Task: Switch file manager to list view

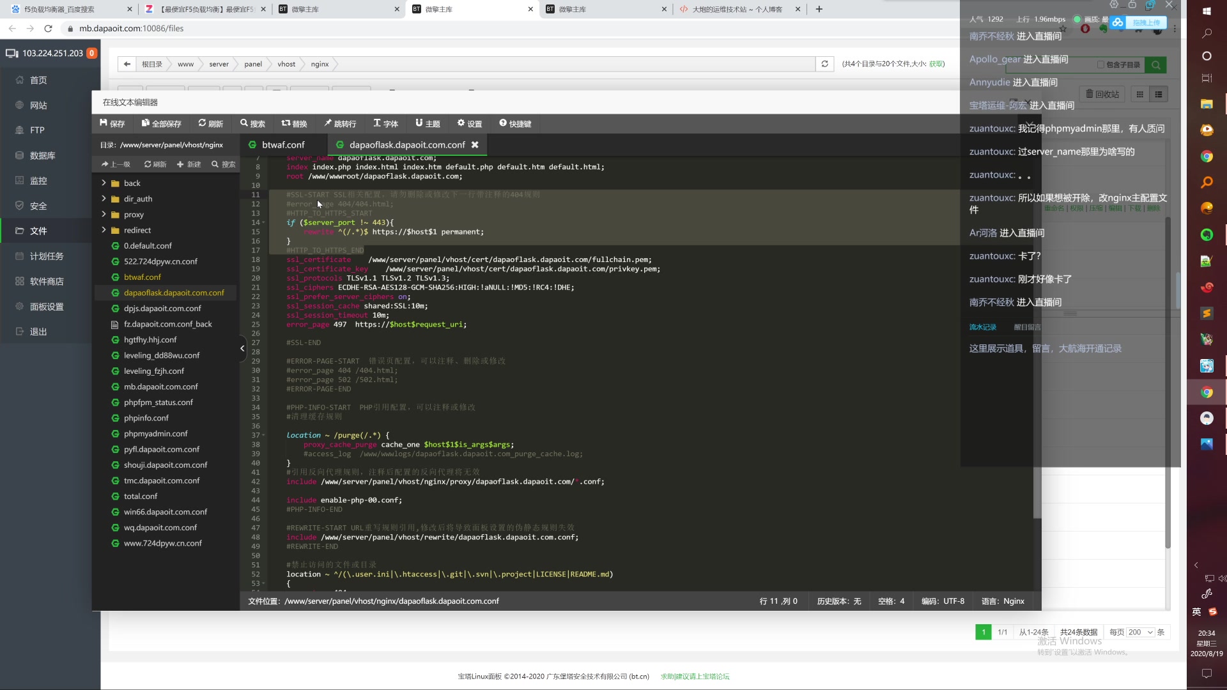Action: tap(1158, 94)
